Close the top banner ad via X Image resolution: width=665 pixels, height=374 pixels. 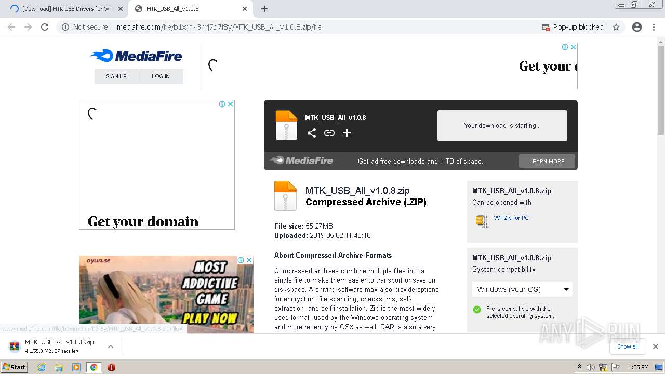click(574, 47)
